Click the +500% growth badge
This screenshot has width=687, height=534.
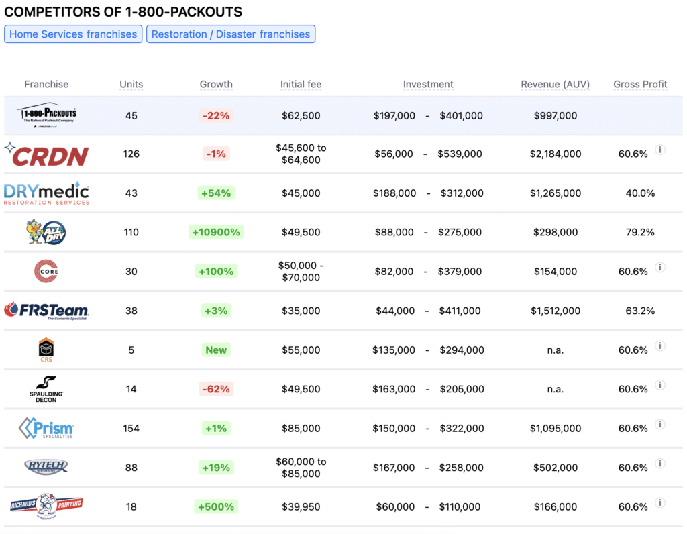tap(216, 507)
